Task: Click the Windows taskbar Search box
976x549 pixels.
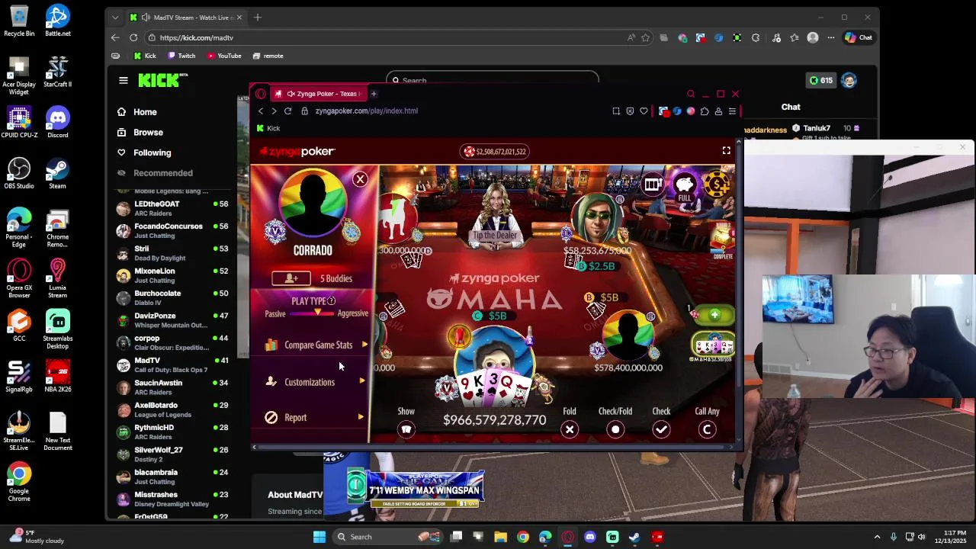Action: click(x=389, y=537)
